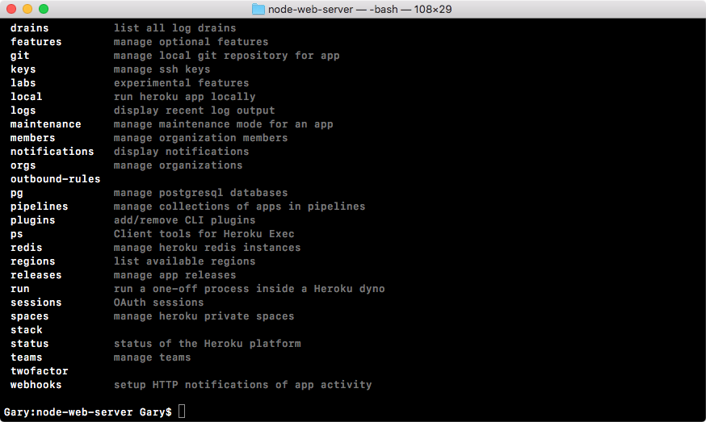Click the 'git' command name
Screen dimensions: 706x422
coord(20,56)
